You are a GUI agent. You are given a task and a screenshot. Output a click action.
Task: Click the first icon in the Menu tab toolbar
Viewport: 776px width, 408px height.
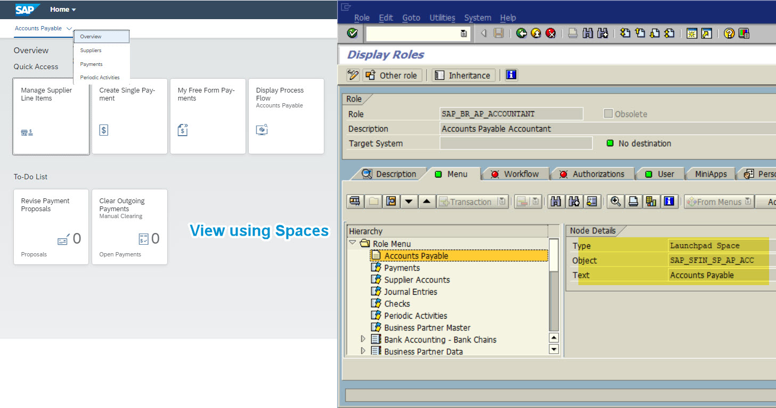pyautogui.click(x=355, y=202)
